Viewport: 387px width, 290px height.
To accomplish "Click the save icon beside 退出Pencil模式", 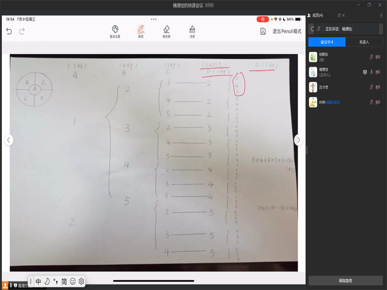I will click(263, 31).
